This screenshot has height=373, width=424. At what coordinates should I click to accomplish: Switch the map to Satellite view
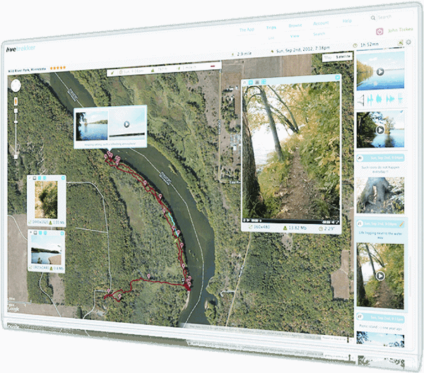coord(343,57)
